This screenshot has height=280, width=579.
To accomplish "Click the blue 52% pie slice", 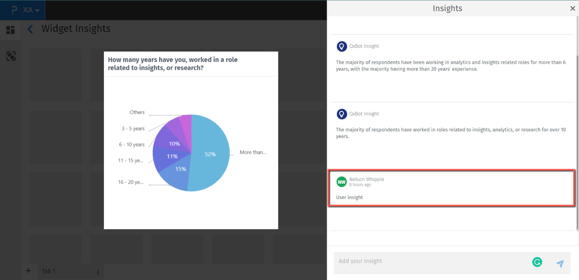I will (209, 153).
